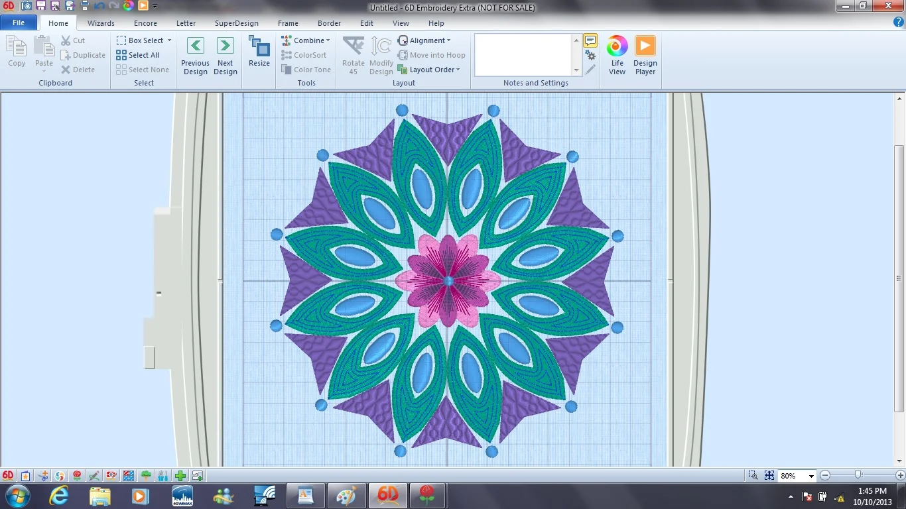This screenshot has width=906, height=509.
Task: Click the Save disk icon in the quick access bar
Action: tap(41, 6)
